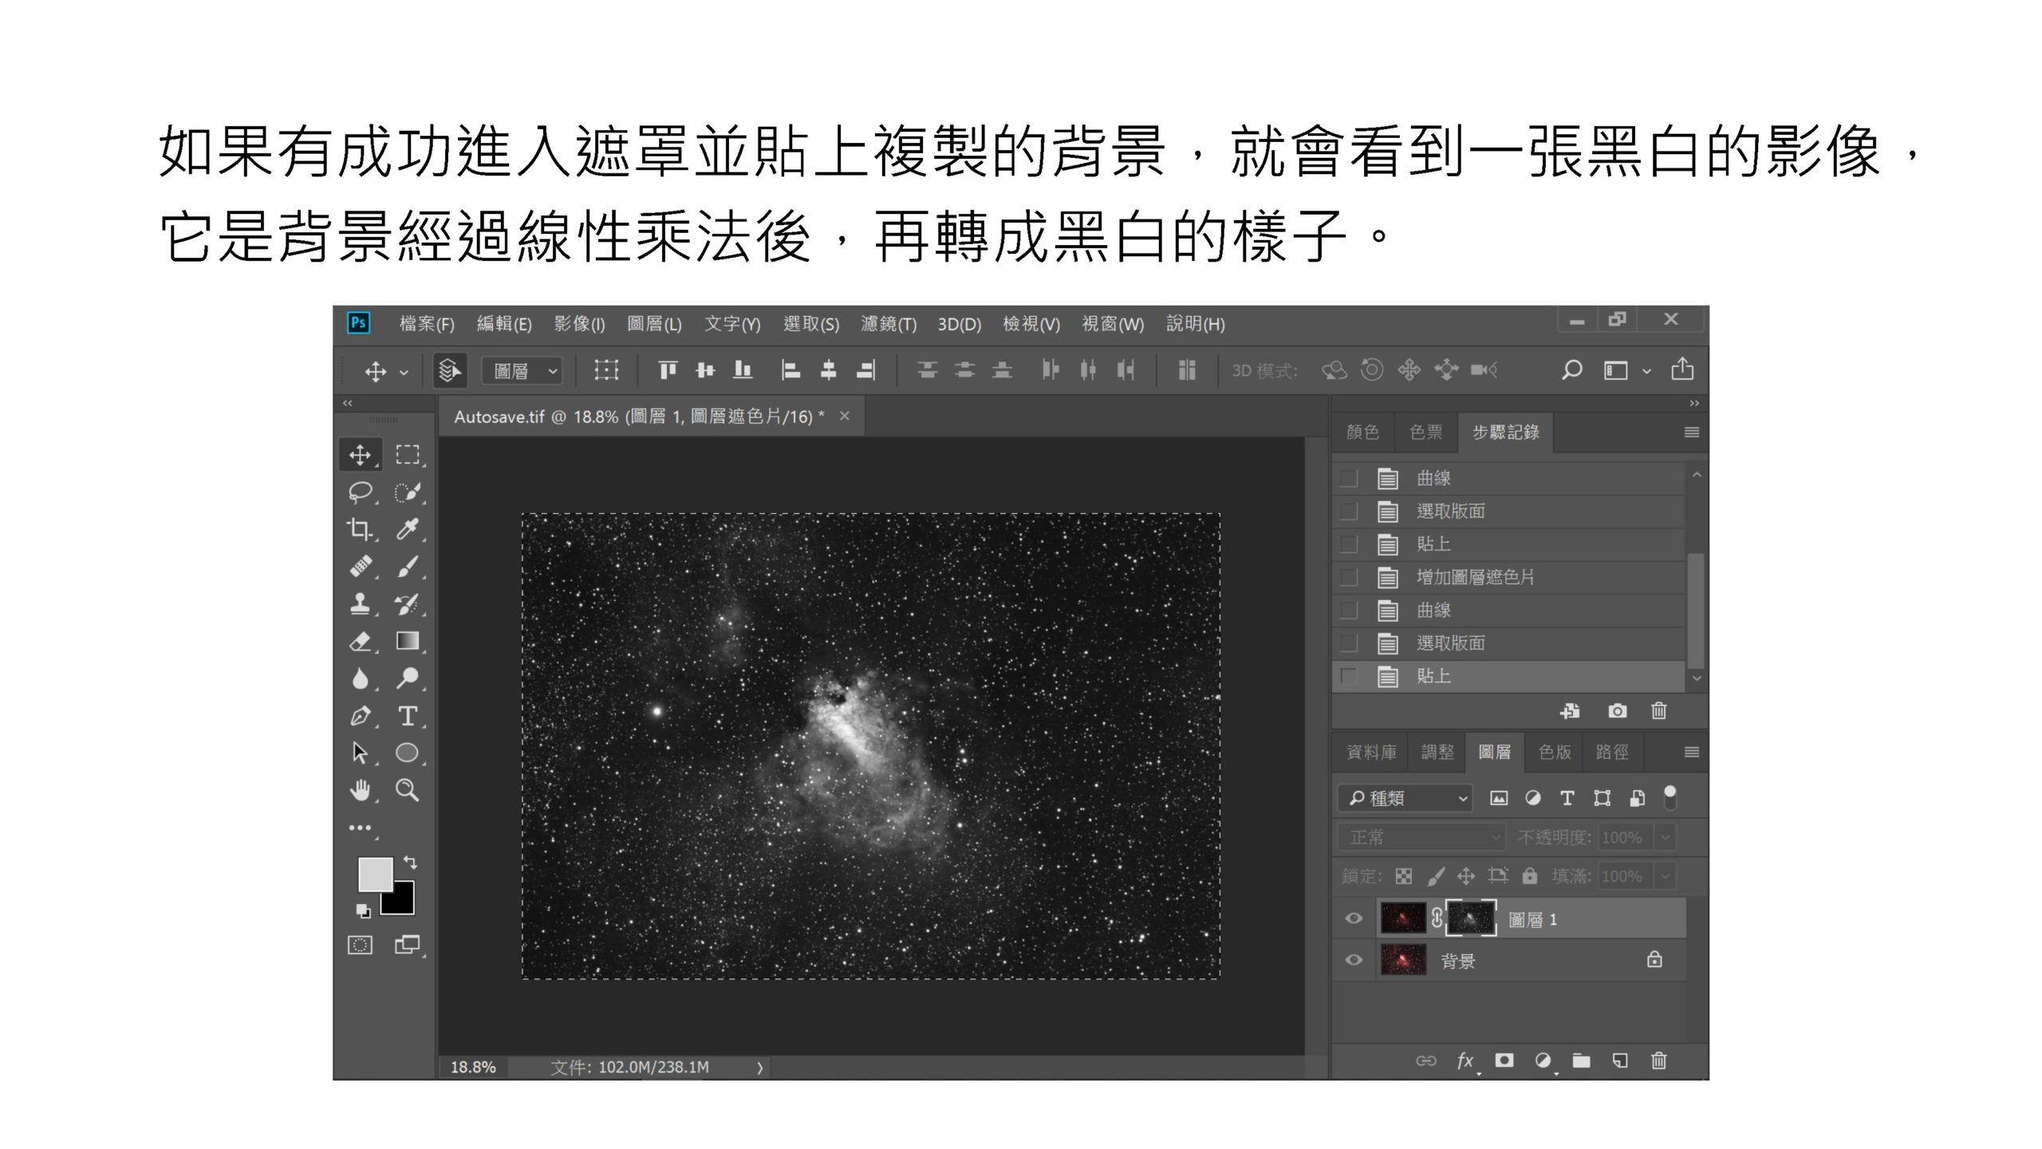Create a new fill or adjustment layer
This screenshot has width=2042, height=1149.
pyautogui.click(x=1543, y=1060)
